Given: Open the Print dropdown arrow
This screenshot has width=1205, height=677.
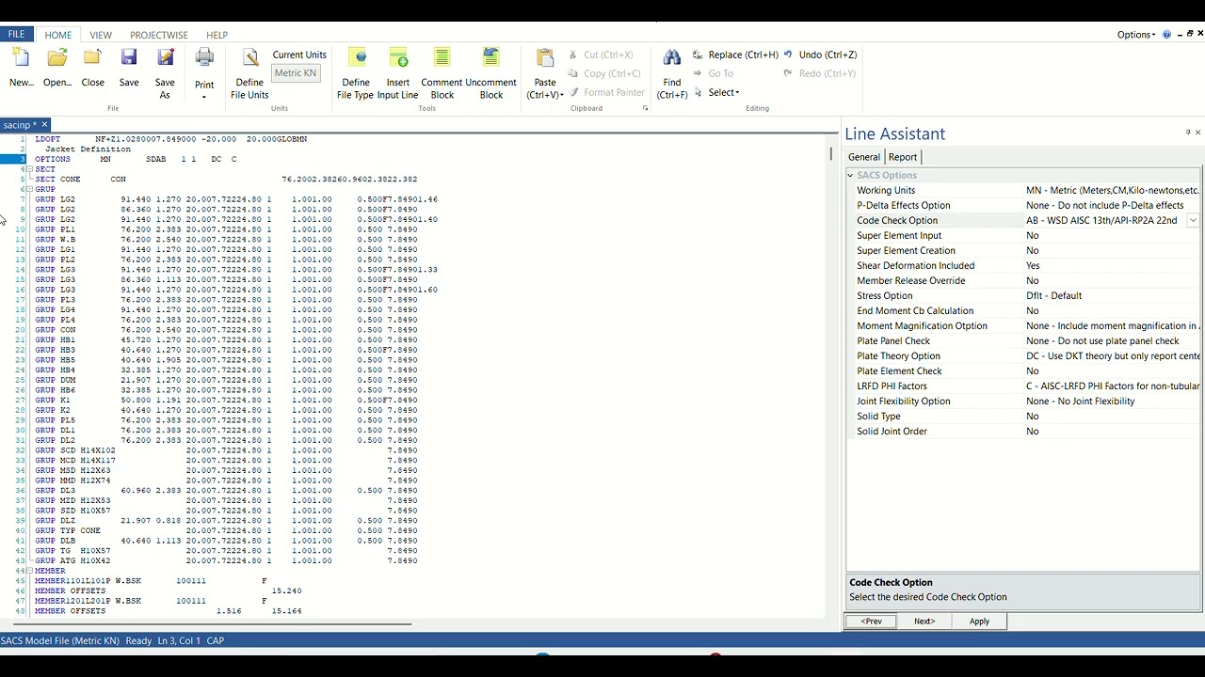Looking at the screenshot, I should (x=204, y=96).
